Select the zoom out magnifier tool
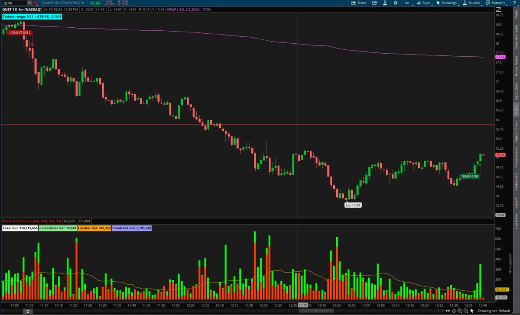Image resolution: width=520 pixels, height=315 pixels. (x=466, y=311)
